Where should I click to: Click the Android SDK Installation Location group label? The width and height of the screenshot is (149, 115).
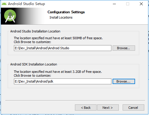click(33, 64)
